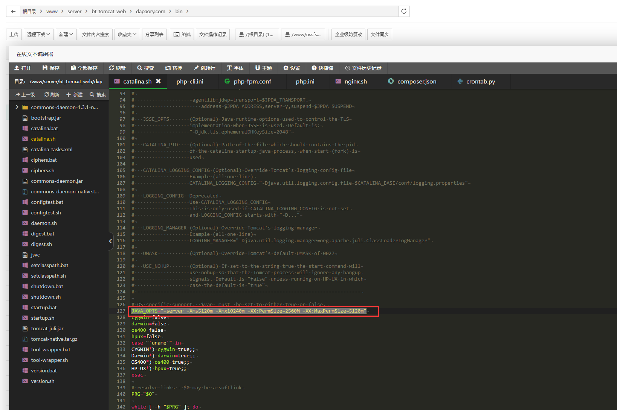Expand the commons-daemon-1.3.1 folder
This screenshot has height=410, width=617.
(x=17, y=107)
